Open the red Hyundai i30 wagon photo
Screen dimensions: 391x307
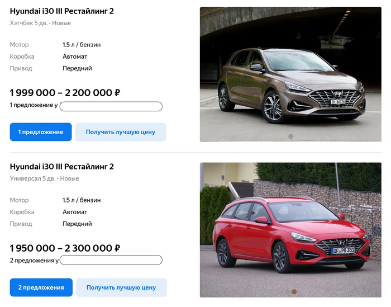(290, 230)
